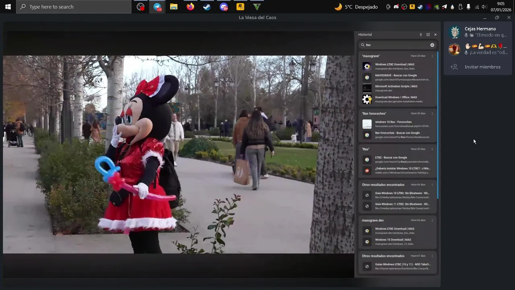Screen dimensions: 515x290
Task: Click the Microsoft Activation Scripts page thumbnail
Action: (367, 88)
